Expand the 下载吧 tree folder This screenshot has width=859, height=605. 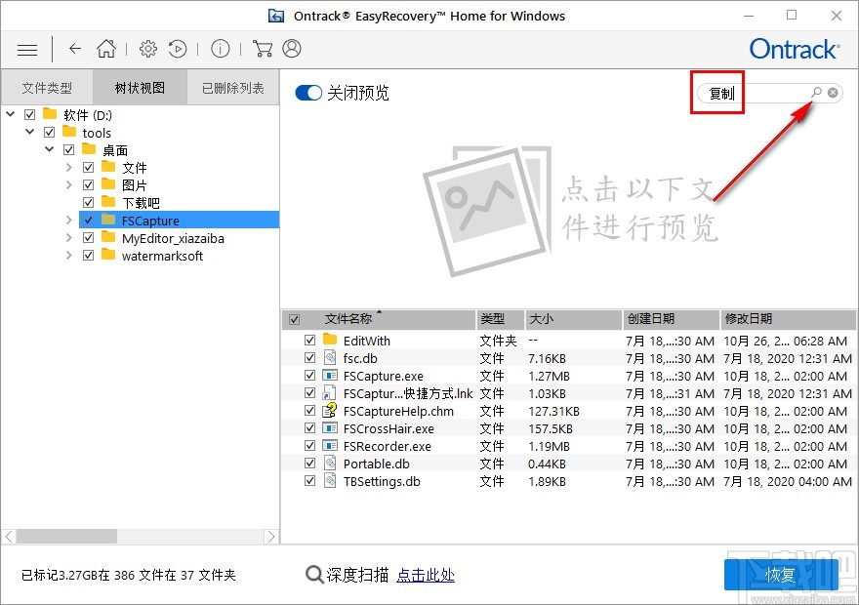click(x=68, y=202)
